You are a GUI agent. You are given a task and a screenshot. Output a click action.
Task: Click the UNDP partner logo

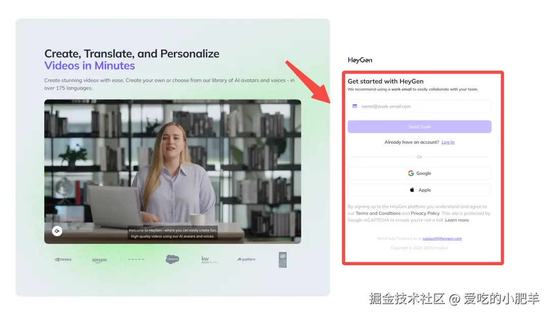click(x=283, y=260)
